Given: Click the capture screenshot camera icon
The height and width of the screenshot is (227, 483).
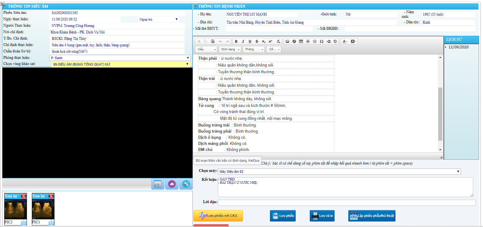Looking at the screenshot, I should 158,184.
